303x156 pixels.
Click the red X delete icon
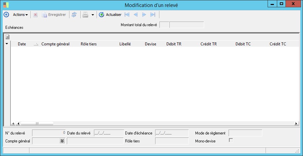pos(35,15)
